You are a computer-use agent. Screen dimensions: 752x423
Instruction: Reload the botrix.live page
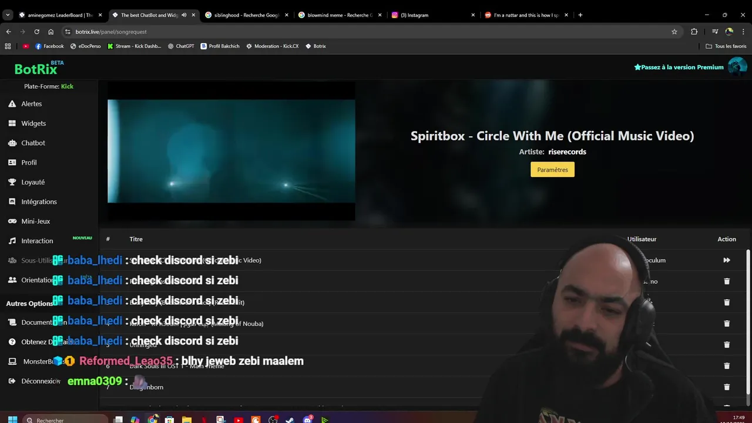coord(36,32)
